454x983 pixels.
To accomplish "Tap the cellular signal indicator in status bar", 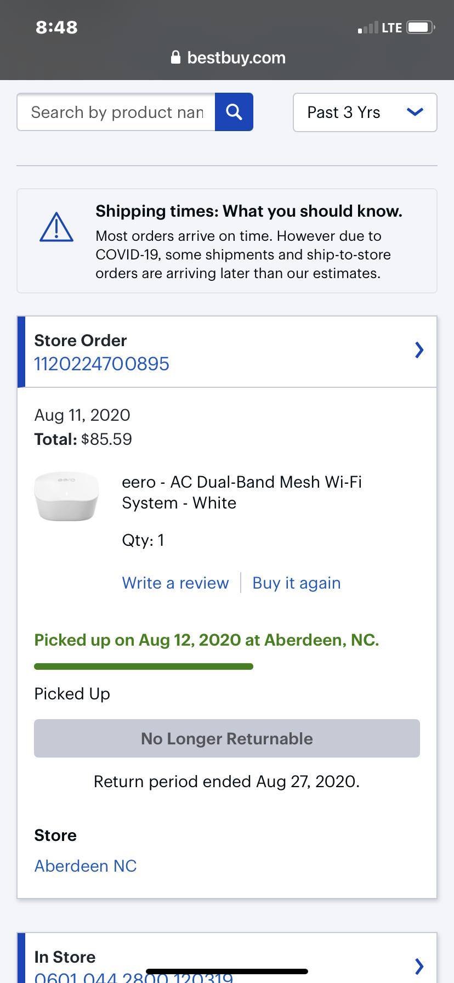I will tap(366, 27).
